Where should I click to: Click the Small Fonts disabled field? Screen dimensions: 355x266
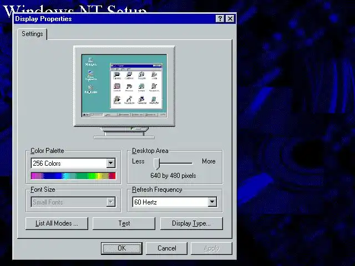click(x=73, y=202)
